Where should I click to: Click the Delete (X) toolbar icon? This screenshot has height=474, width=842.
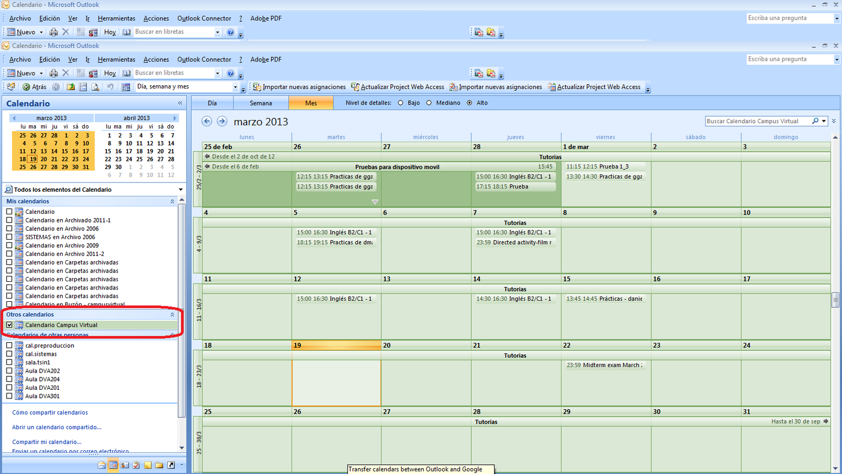(x=66, y=73)
